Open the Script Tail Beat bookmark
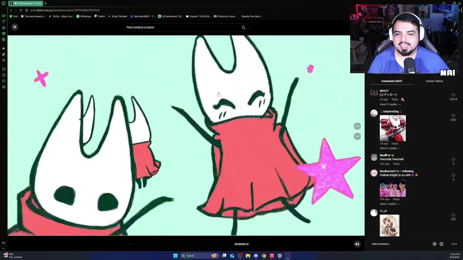Screen dimensions: 463x260 (118, 16)
